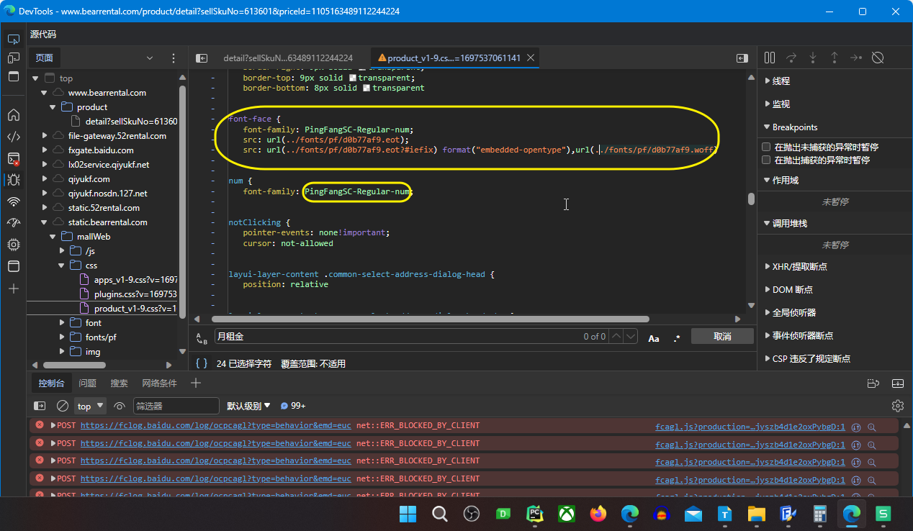Deactivate breakpoints icon
913x531 pixels.
(878, 58)
